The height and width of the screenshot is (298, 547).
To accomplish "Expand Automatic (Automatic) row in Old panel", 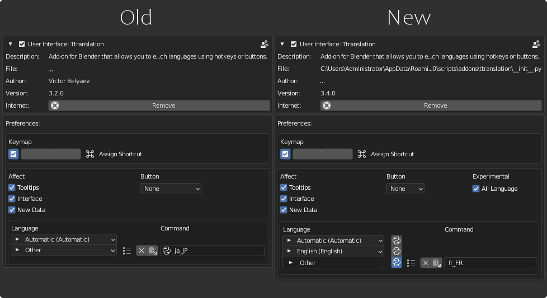I will tap(17, 239).
